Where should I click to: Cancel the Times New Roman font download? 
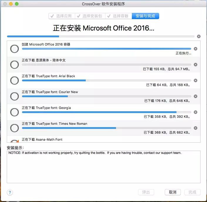[x=196, y=128]
